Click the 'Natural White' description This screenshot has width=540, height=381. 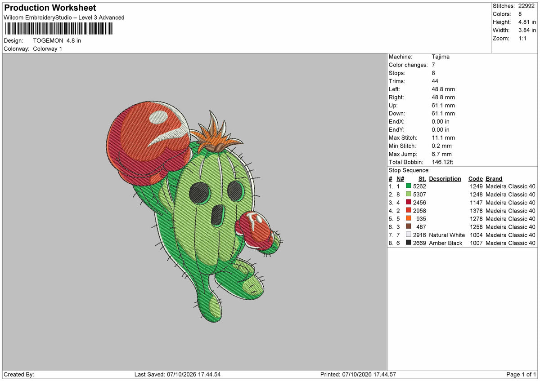(447, 235)
